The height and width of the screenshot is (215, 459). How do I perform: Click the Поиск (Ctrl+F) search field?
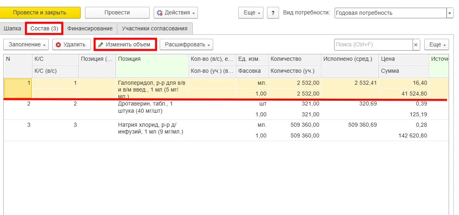pyautogui.click(x=374, y=45)
